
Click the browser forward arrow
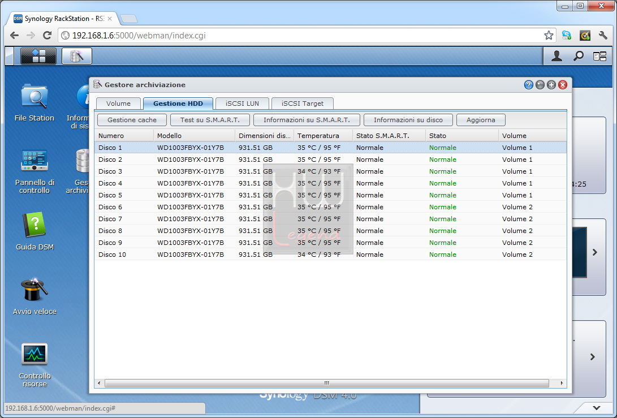point(31,36)
